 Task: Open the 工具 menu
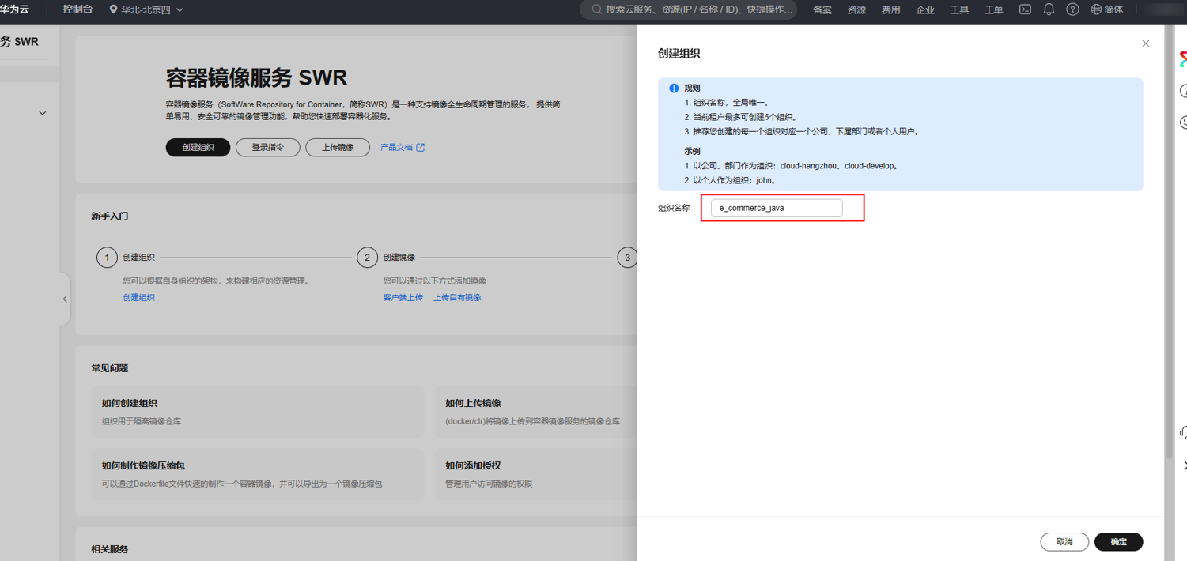click(x=959, y=10)
